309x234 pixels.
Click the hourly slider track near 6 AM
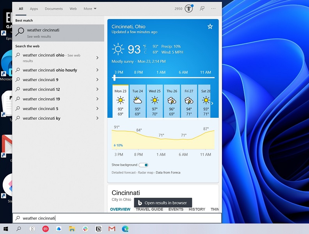tap(183, 78)
